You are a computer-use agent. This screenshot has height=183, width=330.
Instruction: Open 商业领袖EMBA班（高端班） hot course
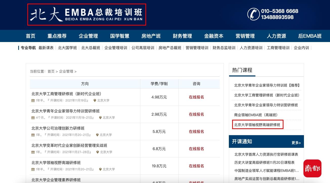[256, 115]
